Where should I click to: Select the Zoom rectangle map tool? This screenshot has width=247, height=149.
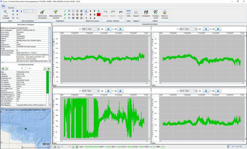tap(6, 14)
